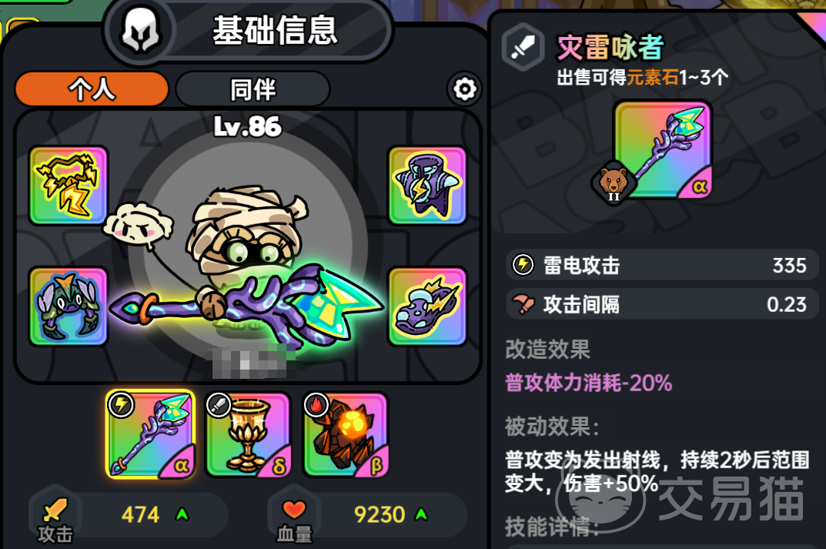Viewport: 826px width, 549px height.
Task: Select the golden chalice weapon slot
Action: pyautogui.click(x=248, y=435)
